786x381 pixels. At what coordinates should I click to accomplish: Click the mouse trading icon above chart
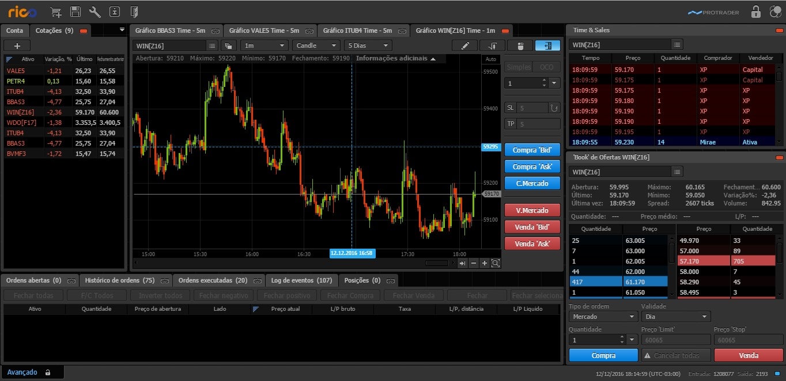520,45
